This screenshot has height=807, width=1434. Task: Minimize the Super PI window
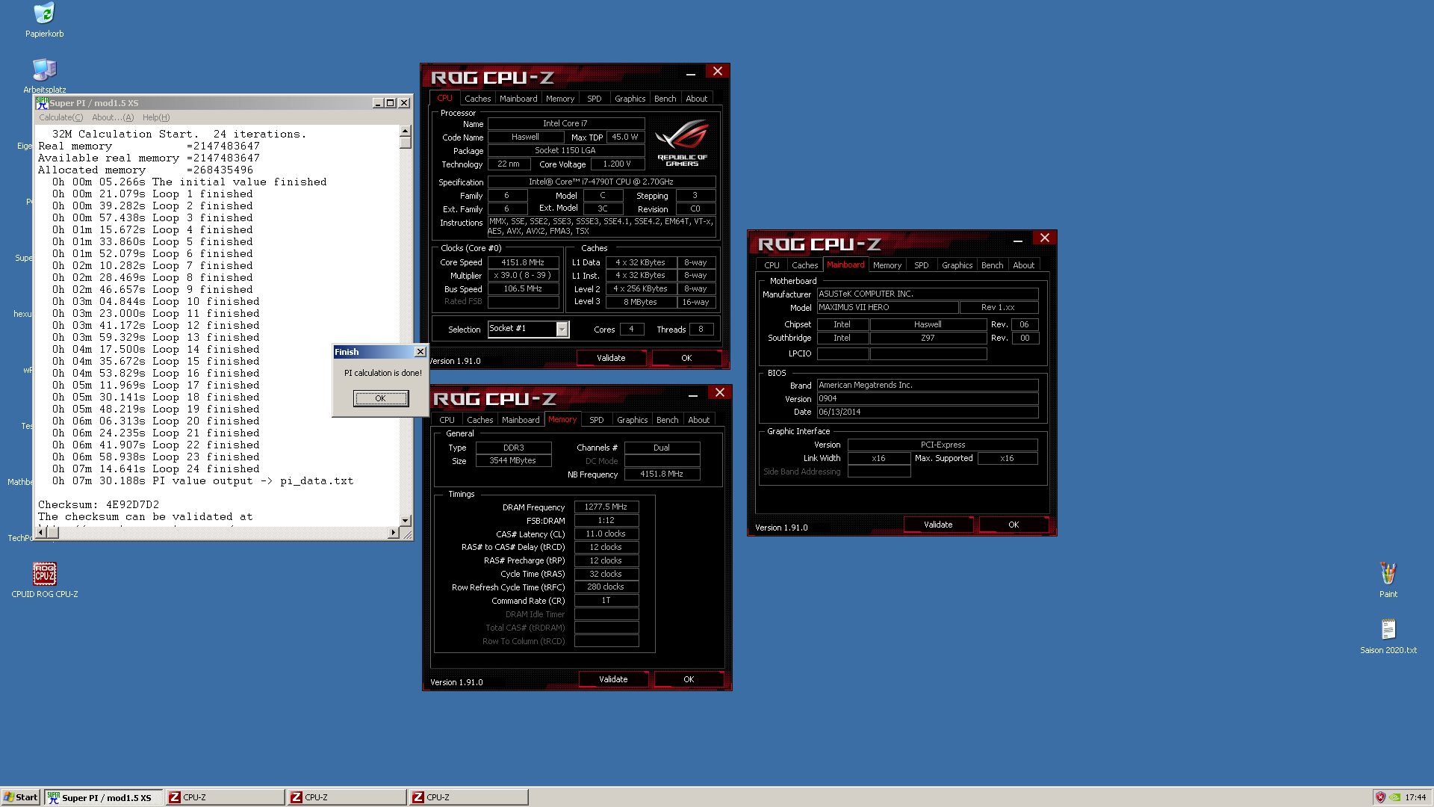pyautogui.click(x=378, y=103)
